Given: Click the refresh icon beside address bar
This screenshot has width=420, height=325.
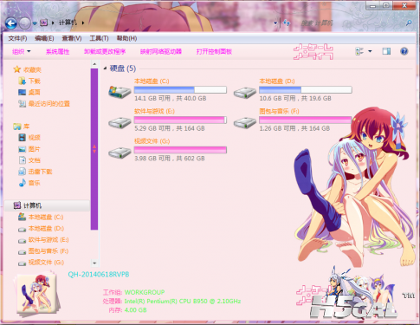Looking at the screenshot, I should [287, 23].
